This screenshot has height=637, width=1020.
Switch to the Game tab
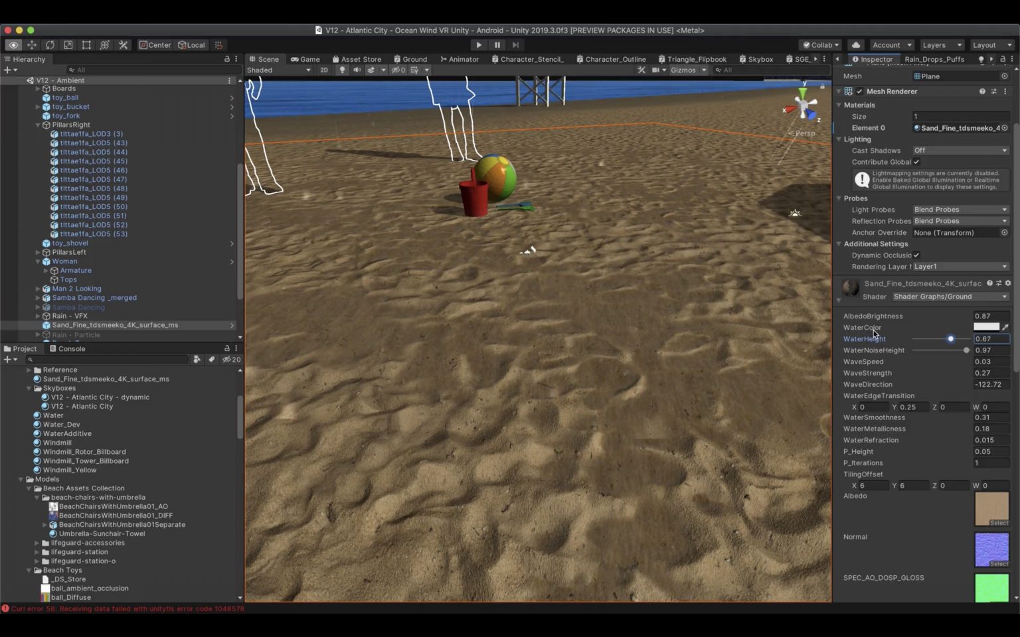[305, 59]
